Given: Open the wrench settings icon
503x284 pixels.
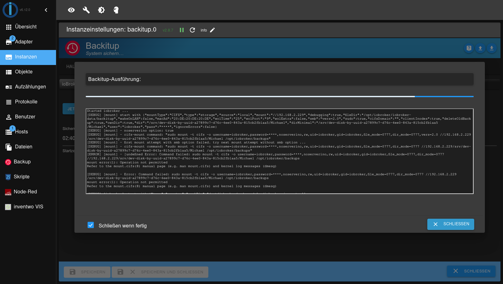Looking at the screenshot, I should pos(86,10).
